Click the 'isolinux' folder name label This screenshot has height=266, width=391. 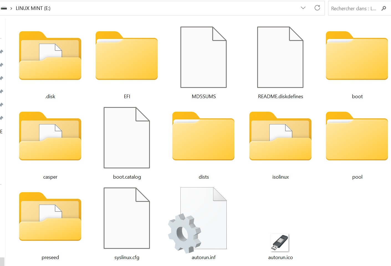pos(280,177)
